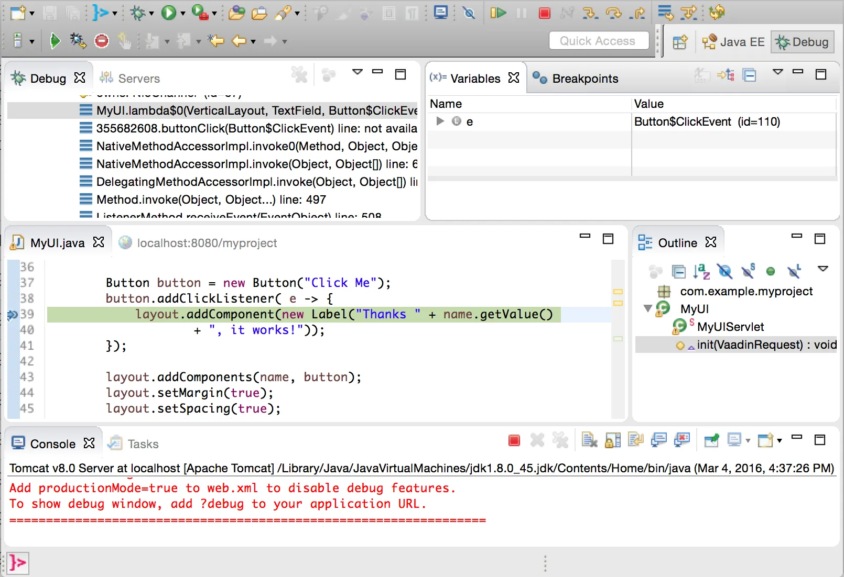The height and width of the screenshot is (577, 844).
Task: Switch to the Debug perspective
Action: [x=802, y=42]
